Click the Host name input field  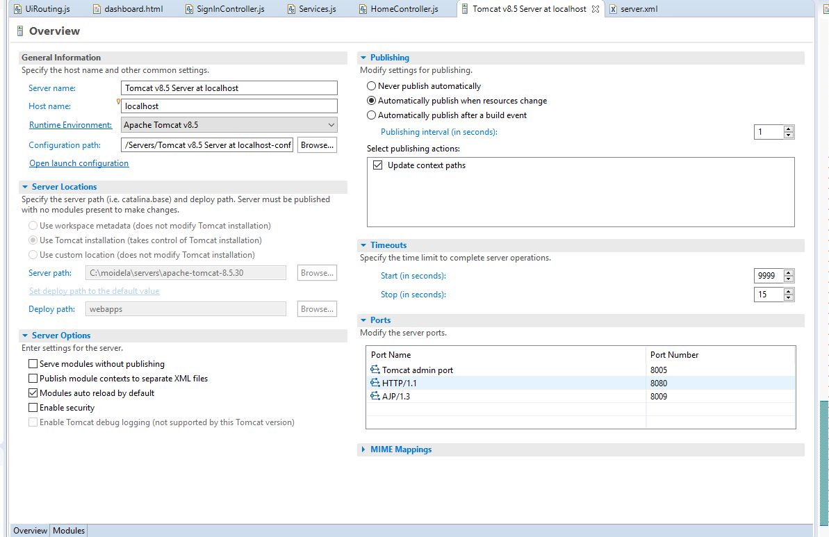tap(229, 106)
